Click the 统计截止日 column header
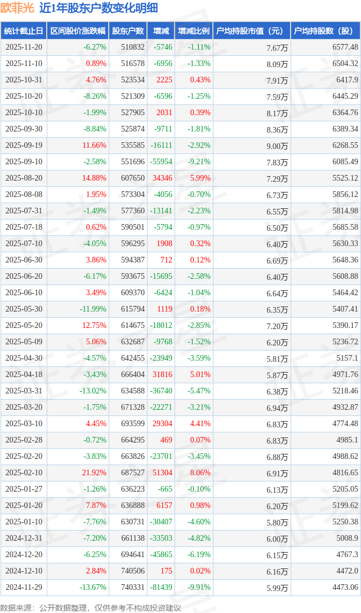This screenshot has width=361, height=613. click(x=24, y=31)
